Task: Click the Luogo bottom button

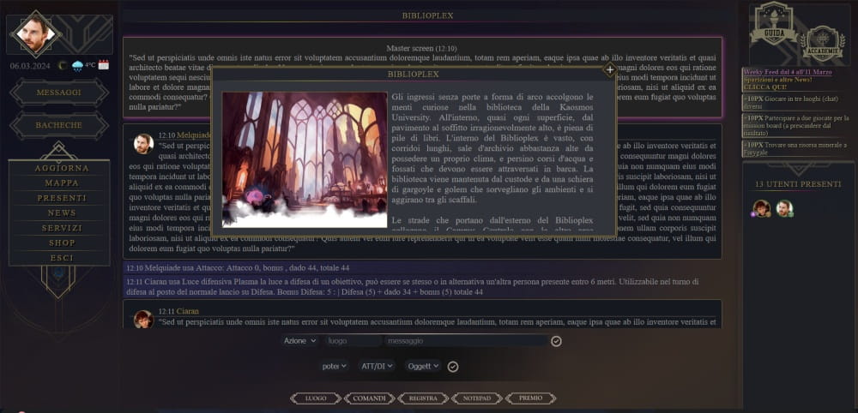Action: (x=316, y=398)
